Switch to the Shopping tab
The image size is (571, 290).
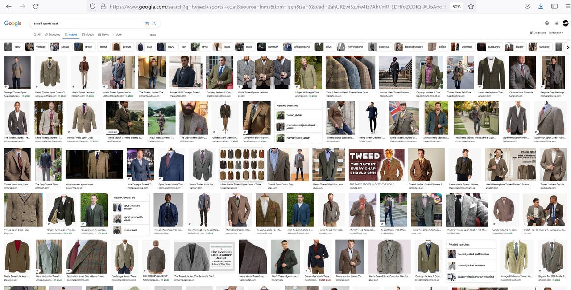tap(52, 35)
